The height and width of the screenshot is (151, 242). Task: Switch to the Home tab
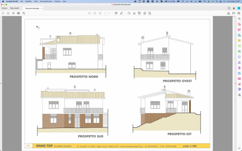(x=4, y=8)
